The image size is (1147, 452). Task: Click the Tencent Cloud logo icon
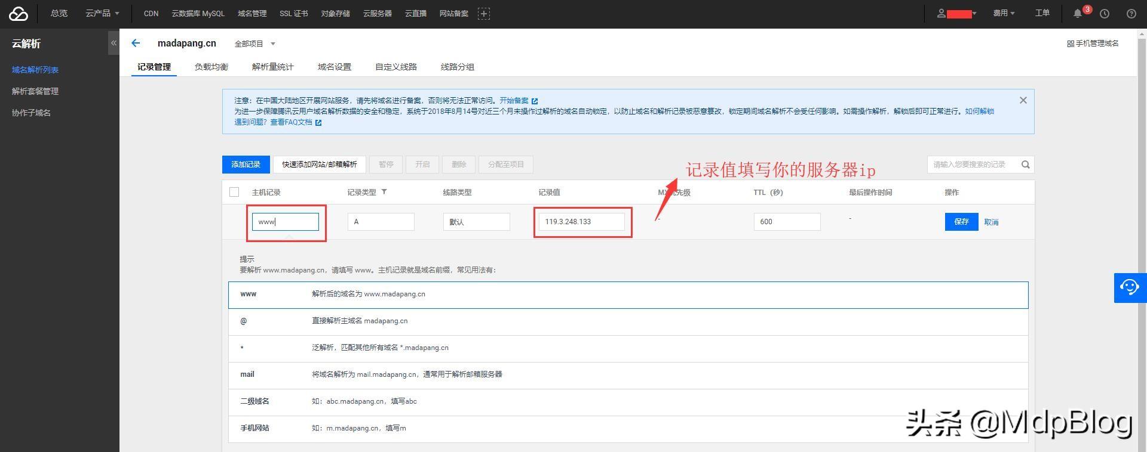(x=19, y=14)
